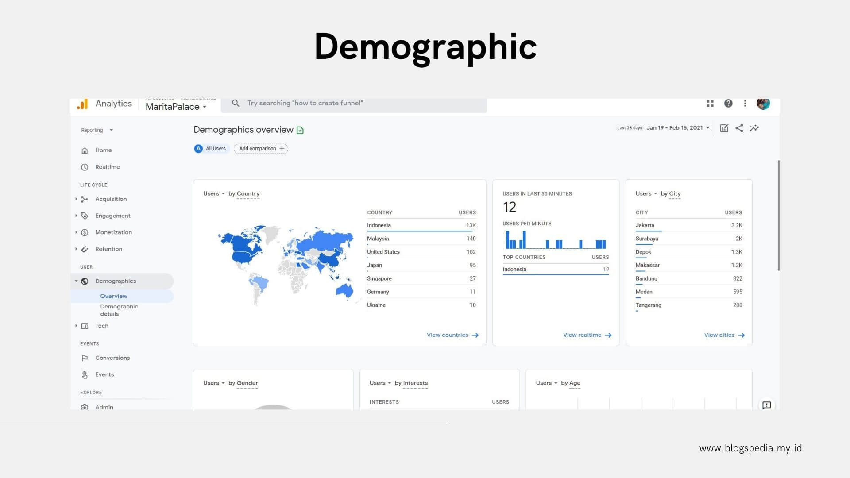Open the Realtime report
The height and width of the screenshot is (478, 850).
point(107,167)
